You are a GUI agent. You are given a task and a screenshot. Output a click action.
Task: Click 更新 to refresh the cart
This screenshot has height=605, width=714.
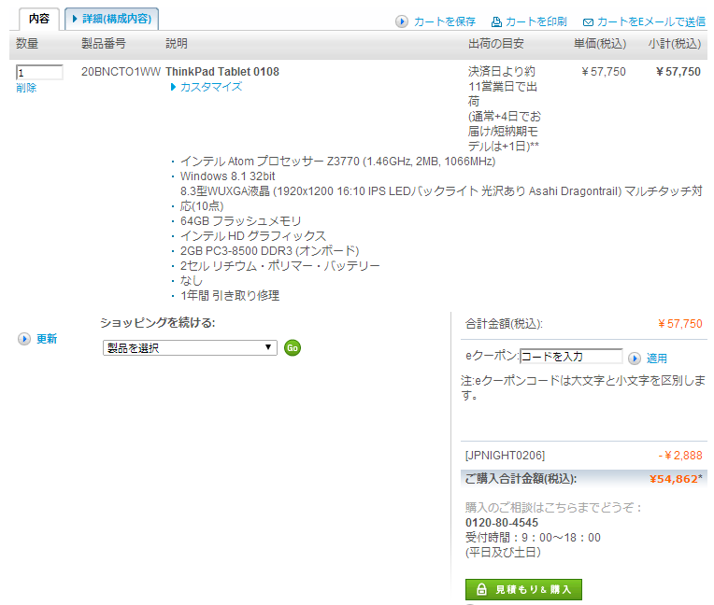pyautogui.click(x=47, y=339)
